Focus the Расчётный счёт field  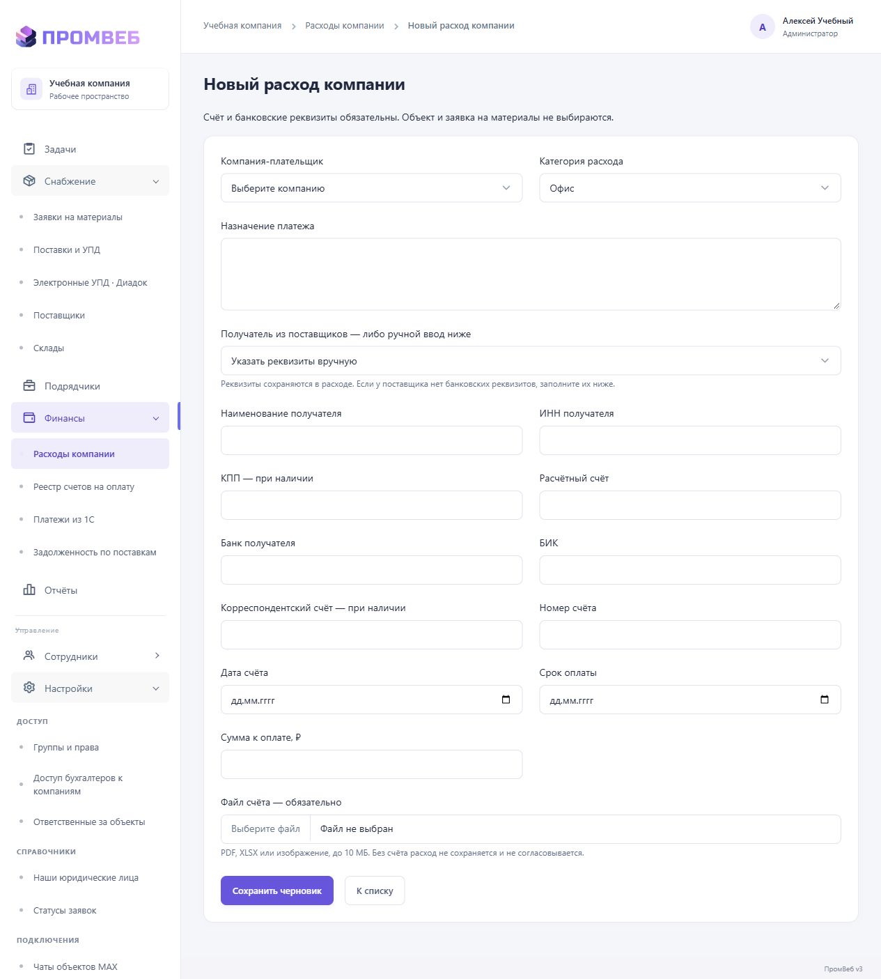click(x=690, y=505)
